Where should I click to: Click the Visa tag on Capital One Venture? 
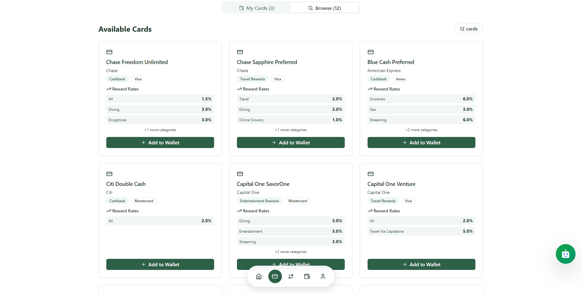[408, 201]
